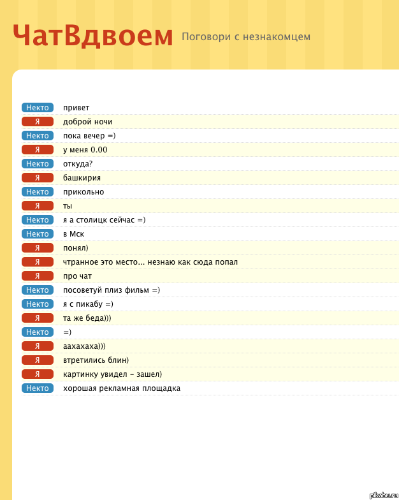Image resolution: width=399 pixels, height=500 pixels.
Task: Click the Некто badge beside 'в Мск'
Action: (38, 234)
